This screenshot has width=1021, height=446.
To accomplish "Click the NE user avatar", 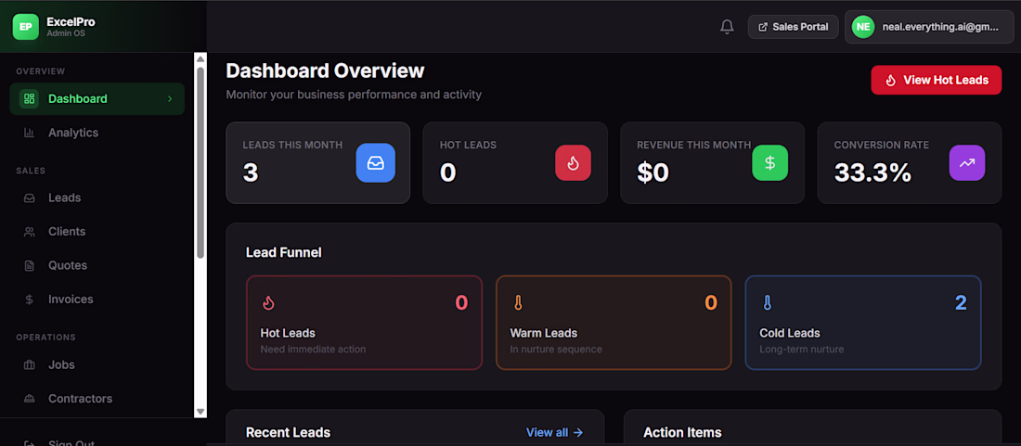I will (x=863, y=27).
